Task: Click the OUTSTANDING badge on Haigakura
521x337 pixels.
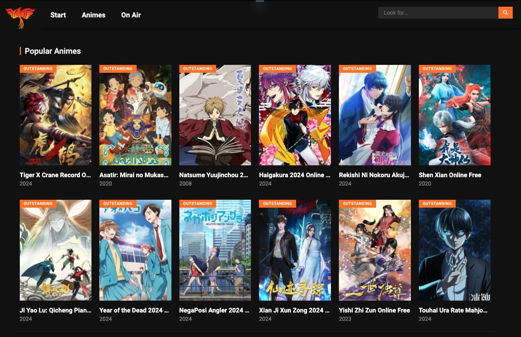Action: 277,68
